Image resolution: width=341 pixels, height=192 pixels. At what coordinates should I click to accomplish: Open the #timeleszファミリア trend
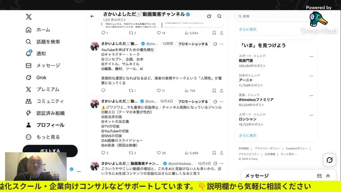(x=256, y=100)
